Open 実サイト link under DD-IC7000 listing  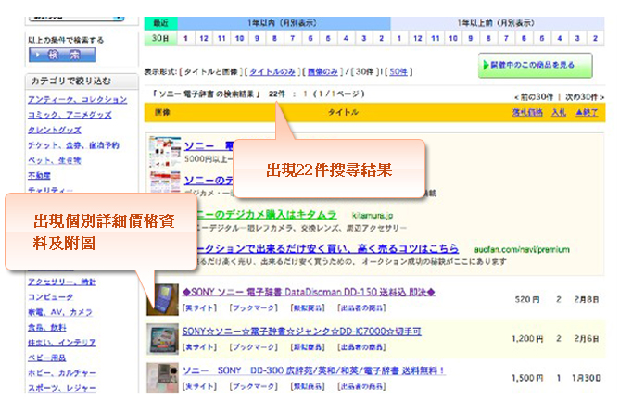[x=199, y=347]
